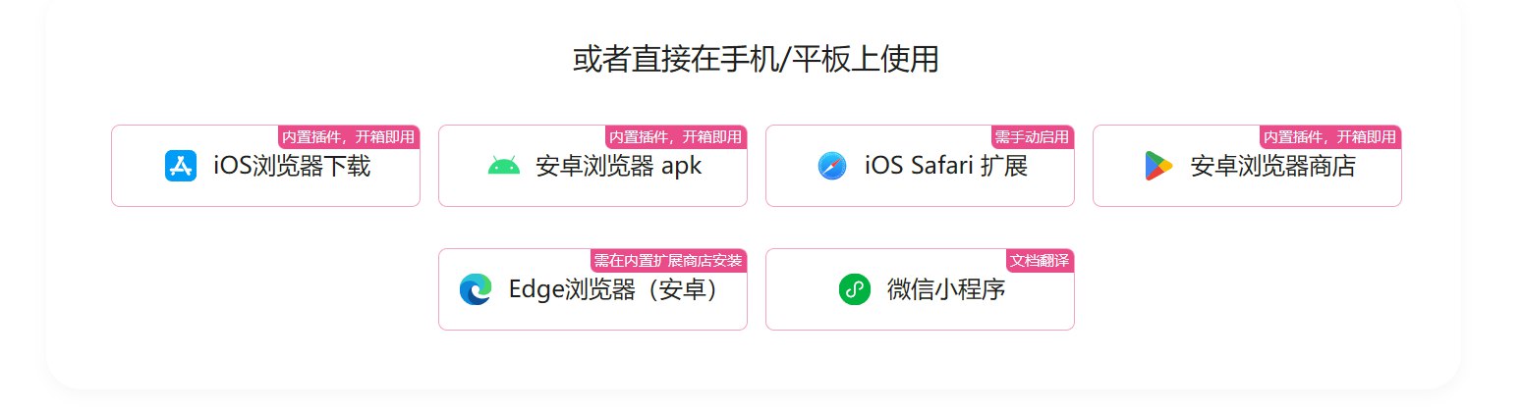The height and width of the screenshot is (410, 1522).
Task: Click the 或者直接在手机/平板上使用 heading
Action: pyautogui.click(x=756, y=60)
